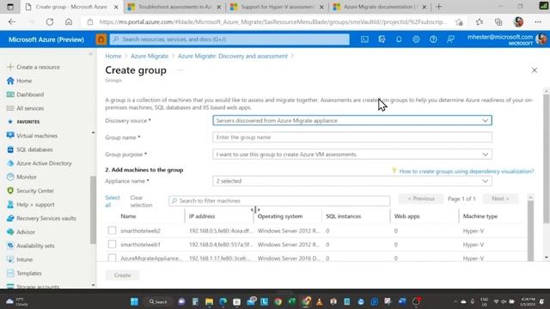This screenshot has height=309, width=550.
Task: Open Virtual machines in sidebar
Action: click(37, 136)
